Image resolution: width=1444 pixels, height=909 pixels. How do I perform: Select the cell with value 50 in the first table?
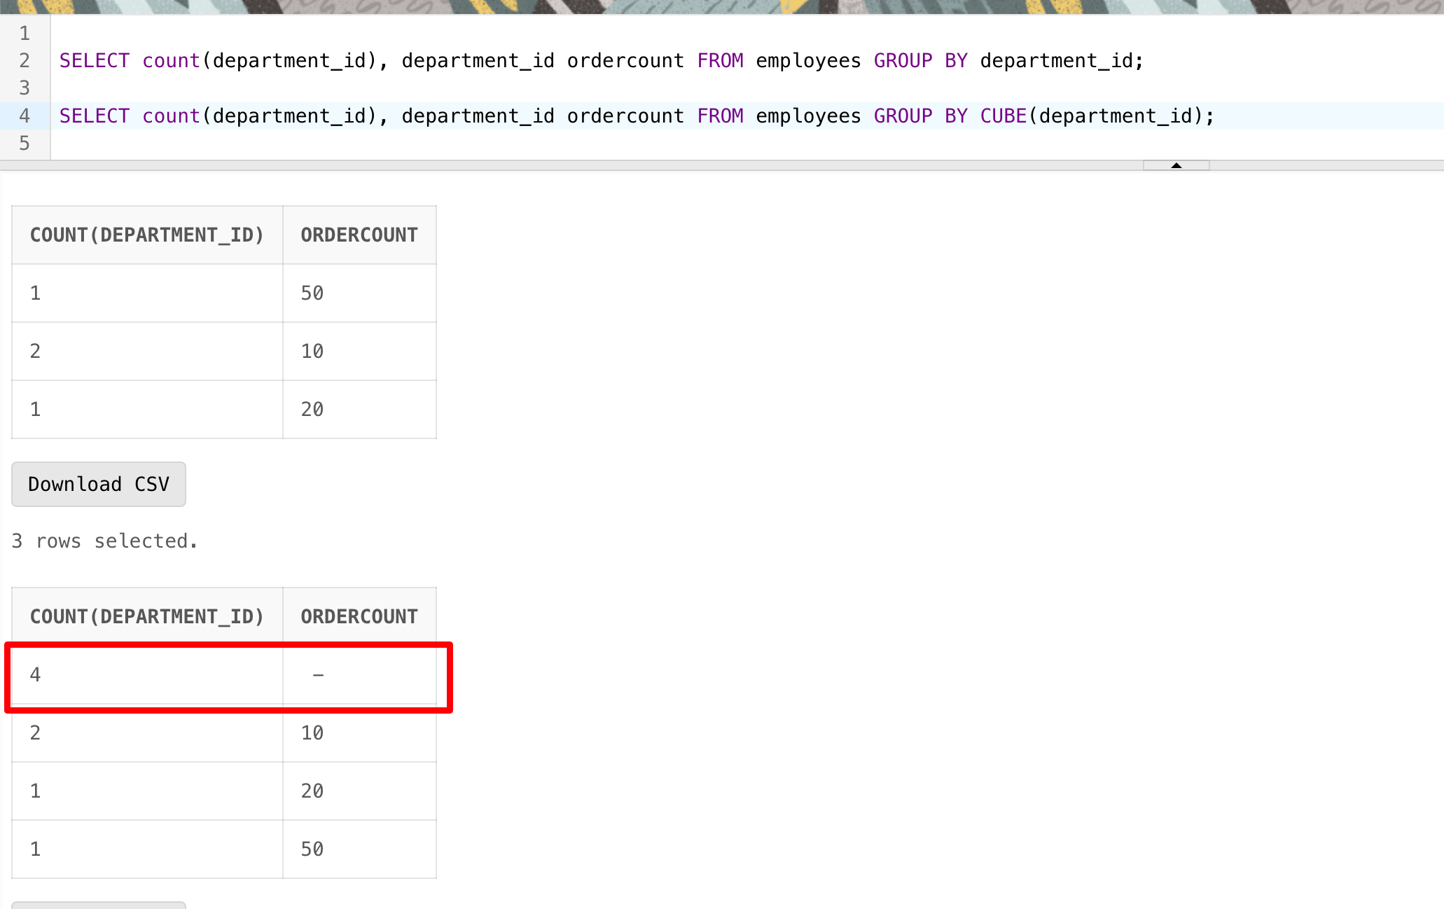pos(312,293)
